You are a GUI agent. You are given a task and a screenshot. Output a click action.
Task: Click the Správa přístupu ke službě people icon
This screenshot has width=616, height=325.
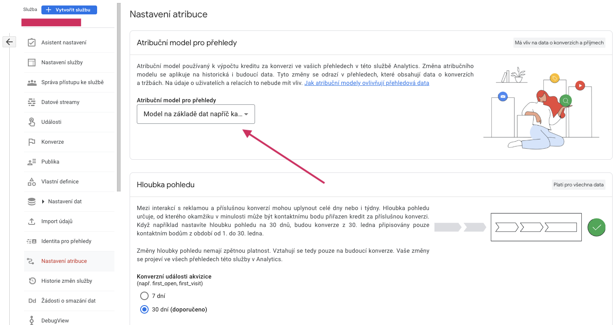tap(32, 82)
